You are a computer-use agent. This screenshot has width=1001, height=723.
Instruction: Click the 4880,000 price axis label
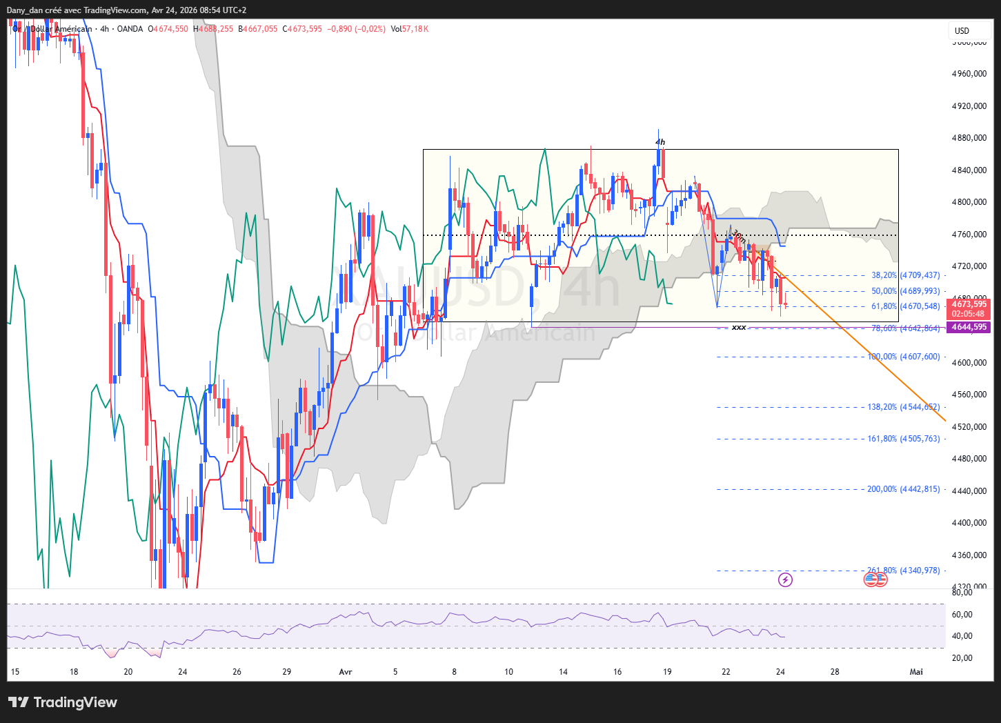(969, 138)
